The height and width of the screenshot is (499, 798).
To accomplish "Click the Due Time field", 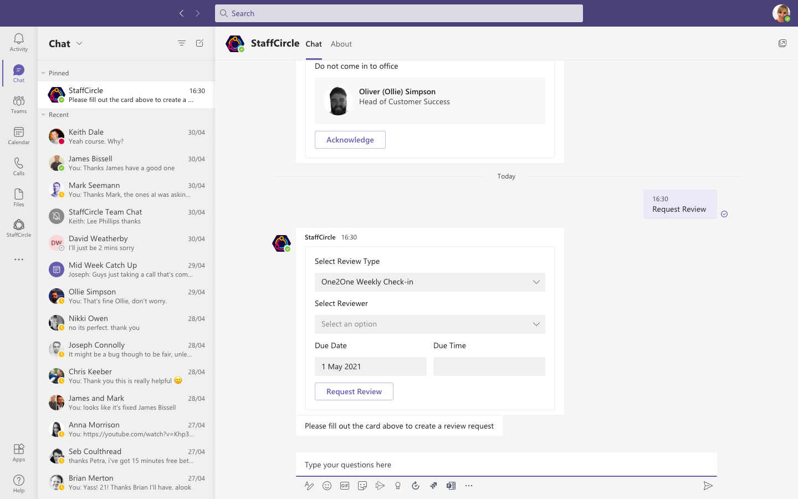I will [489, 366].
